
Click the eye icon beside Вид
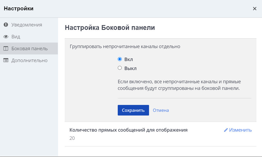click(6, 37)
